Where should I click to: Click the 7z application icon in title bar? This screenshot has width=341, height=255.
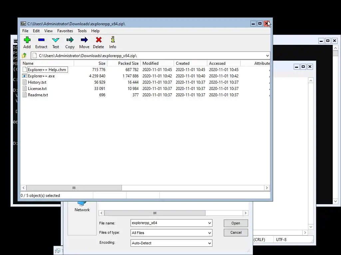coord(23,24)
